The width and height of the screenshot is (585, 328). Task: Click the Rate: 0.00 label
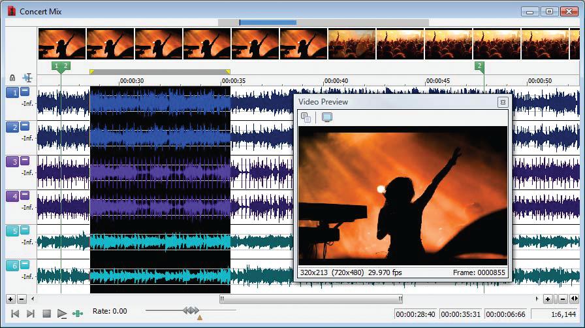click(110, 311)
